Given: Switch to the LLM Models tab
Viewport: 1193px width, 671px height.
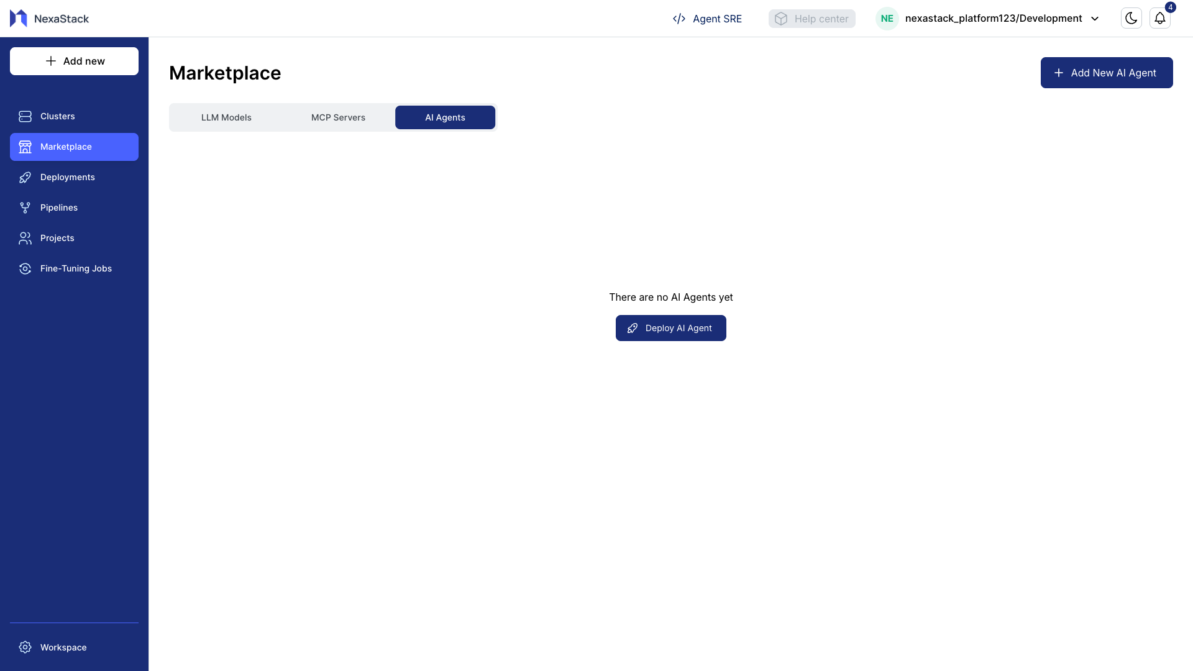Looking at the screenshot, I should [x=226, y=117].
